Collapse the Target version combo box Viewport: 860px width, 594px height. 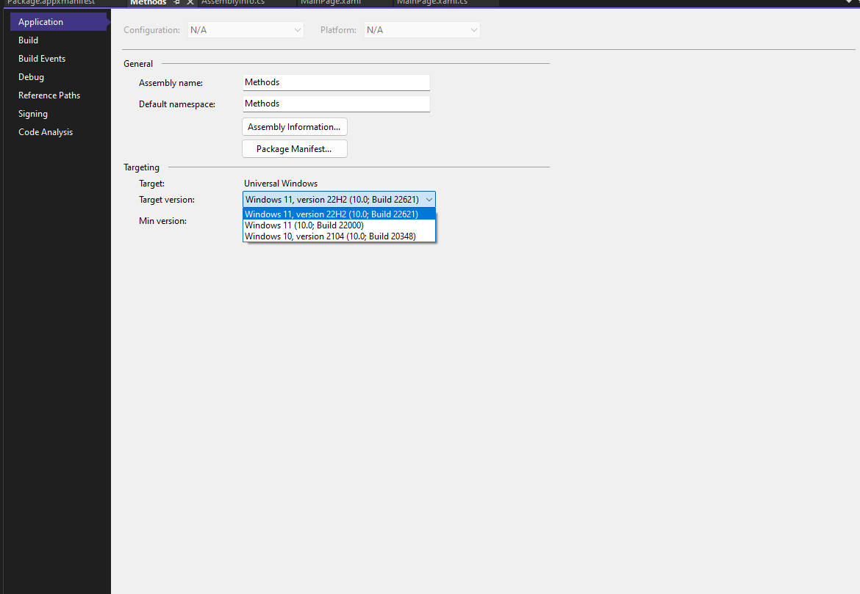click(429, 200)
